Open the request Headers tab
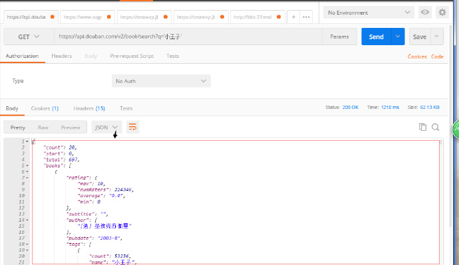 tap(61, 56)
